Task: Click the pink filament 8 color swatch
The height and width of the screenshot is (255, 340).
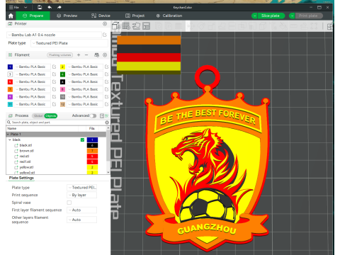Action: (x=62, y=89)
